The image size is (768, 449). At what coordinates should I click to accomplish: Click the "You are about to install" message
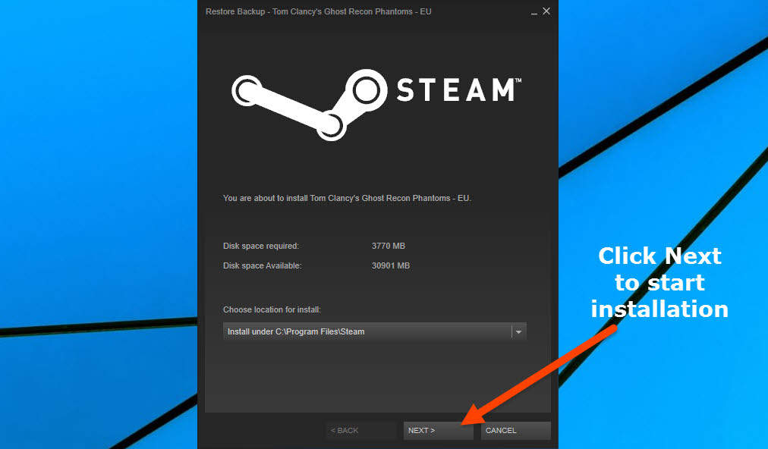click(347, 198)
